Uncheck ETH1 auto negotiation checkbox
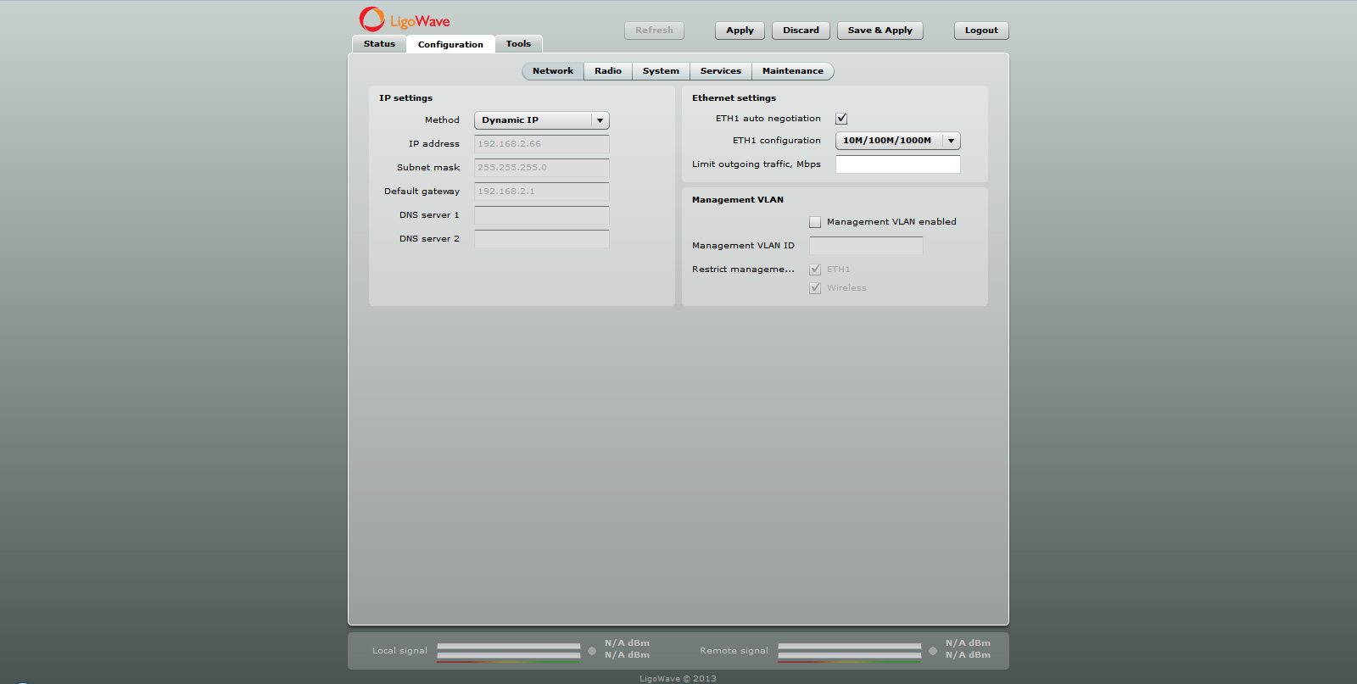Viewport: 1357px width, 684px height. pyautogui.click(x=841, y=119)
